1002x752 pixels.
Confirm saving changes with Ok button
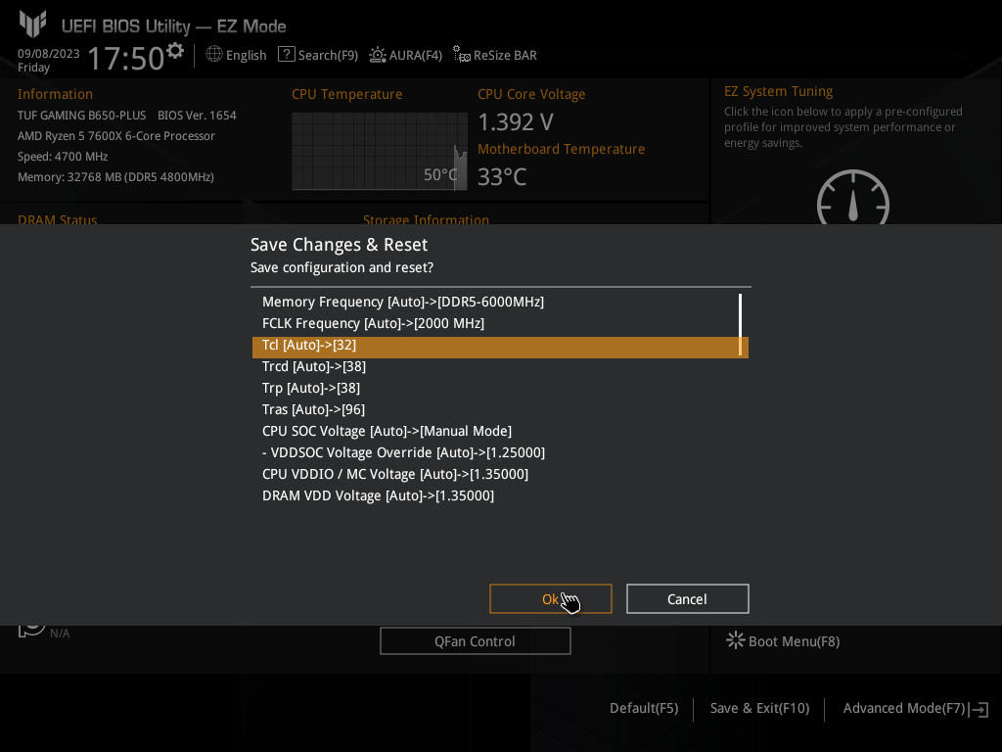(x=550, y=598)
